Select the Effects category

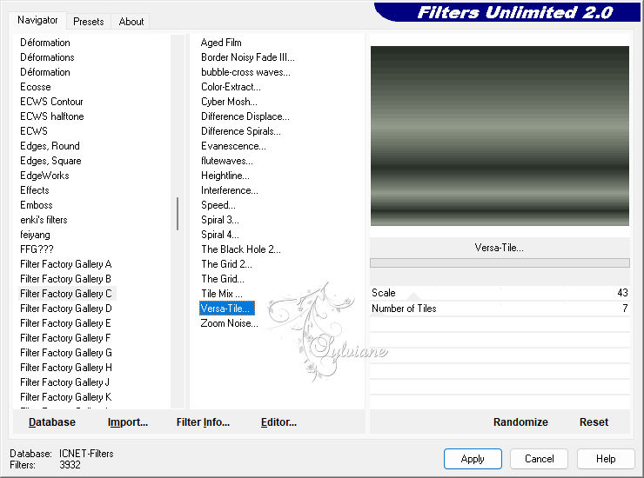pyautogui.click(x=35, y=190)
